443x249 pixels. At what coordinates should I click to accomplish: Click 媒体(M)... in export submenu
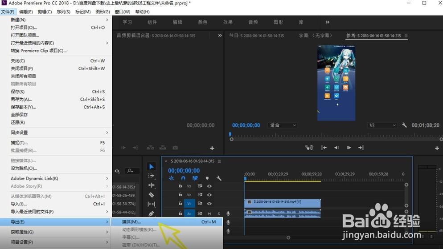coord(131,222)
